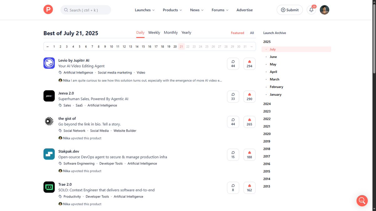The width and height of the screenshot is (376, 211).
Task: Select January in the launch archive
Action: point(276,94)
